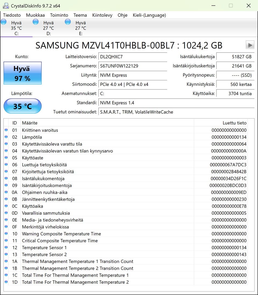This screenshot has height=295, width=258.
Task: Click raw value 000000067A7DC3
Action: click(x=228, y=165)
